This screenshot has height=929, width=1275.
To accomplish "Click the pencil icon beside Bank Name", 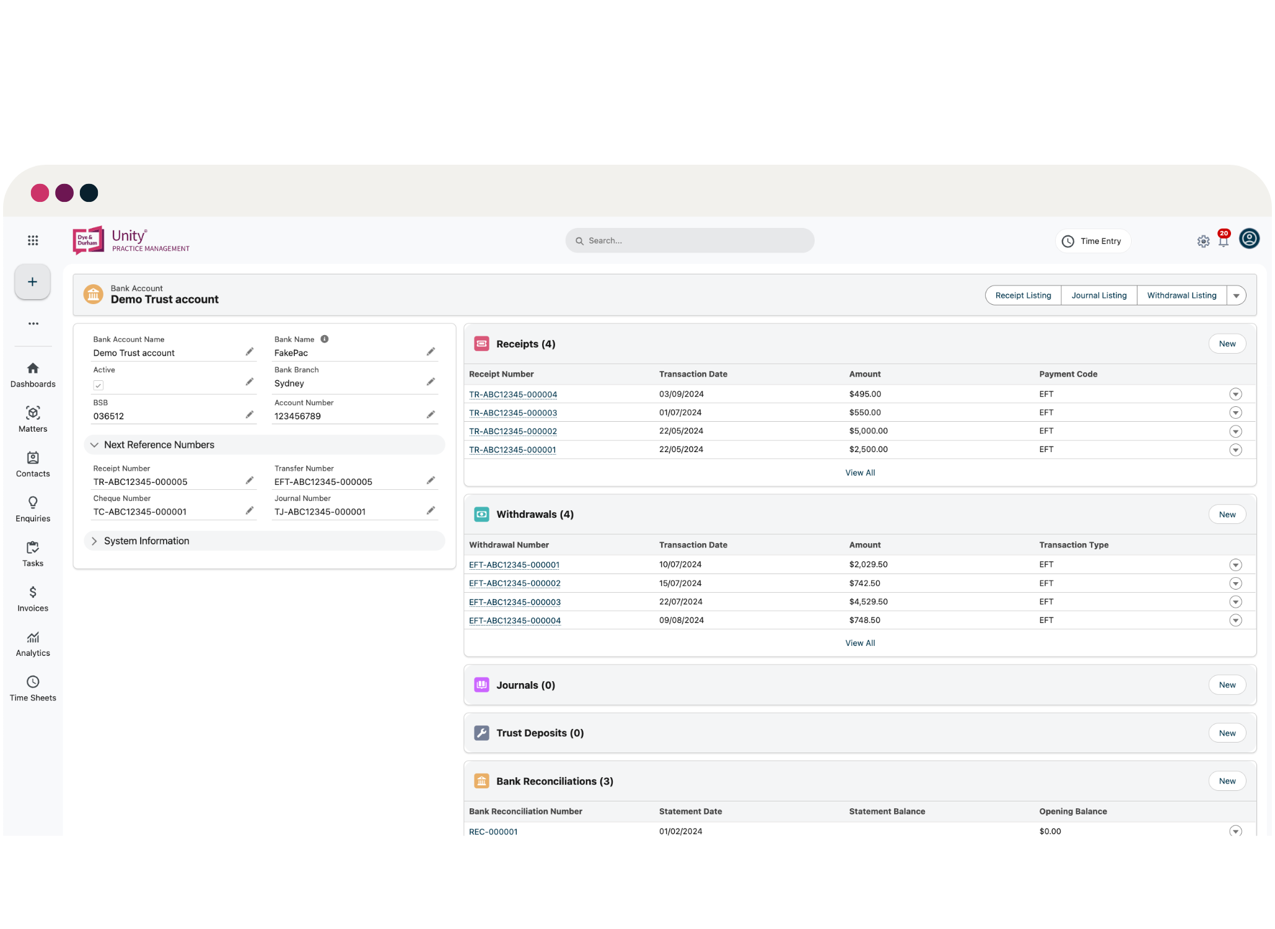I will coord(431,352).
